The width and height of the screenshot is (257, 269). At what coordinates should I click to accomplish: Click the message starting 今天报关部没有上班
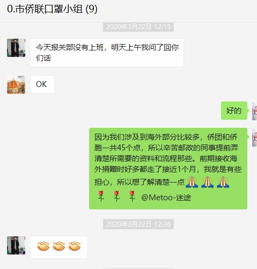(107, 53)
